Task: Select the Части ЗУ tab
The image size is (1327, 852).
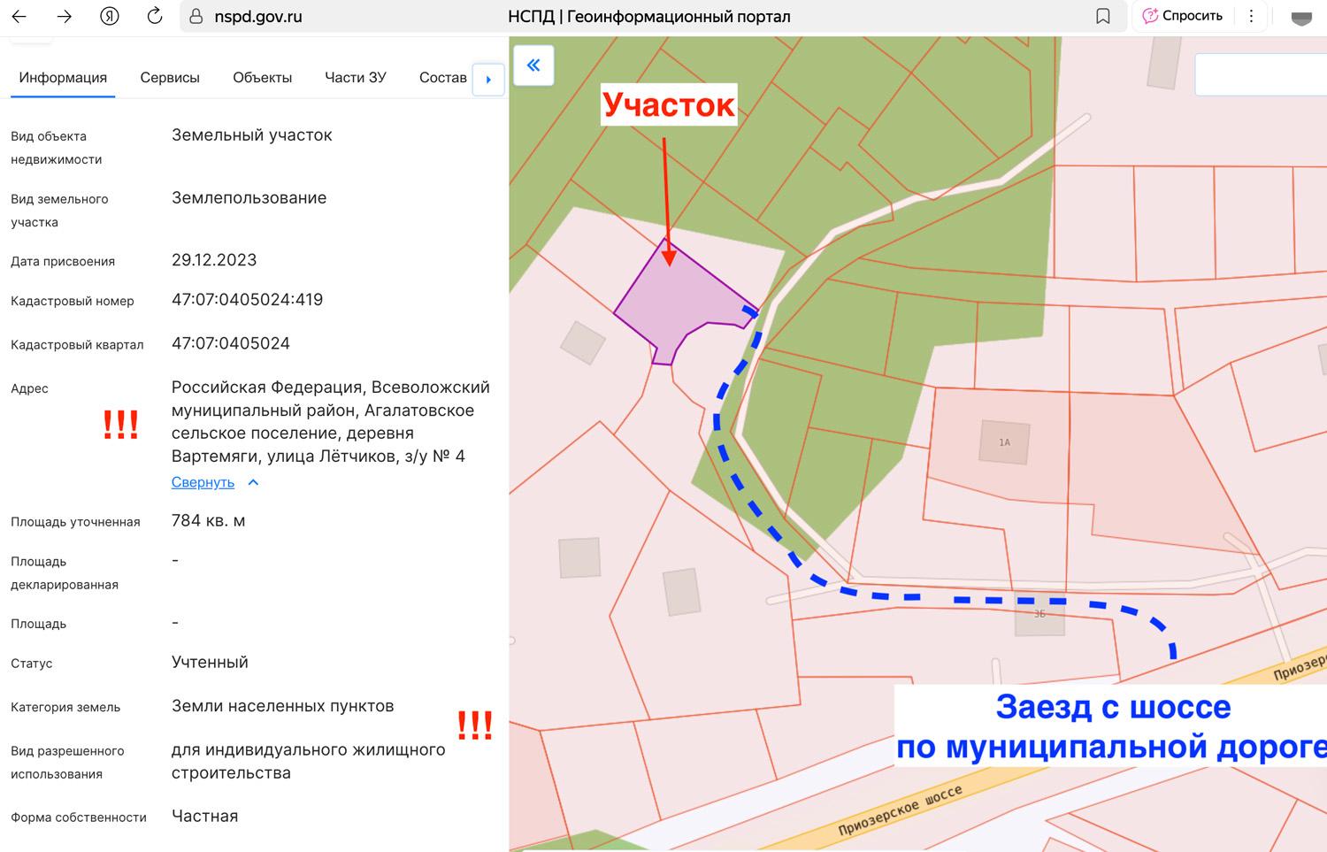Action: point(355,78)
